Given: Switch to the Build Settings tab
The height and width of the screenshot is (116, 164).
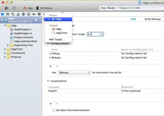Looking at the screenshot, I should (x=152, y=19).
